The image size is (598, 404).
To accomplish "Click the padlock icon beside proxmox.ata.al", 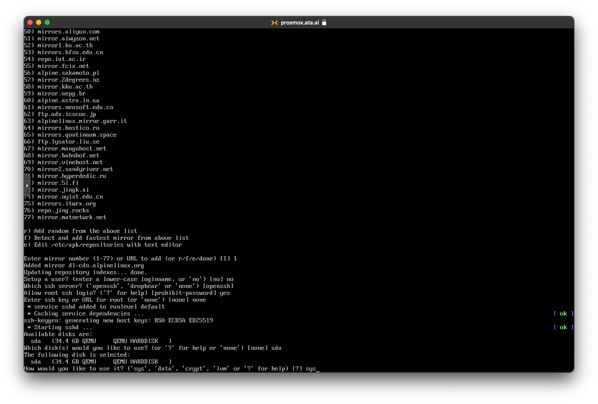I will tap(324, 22).
